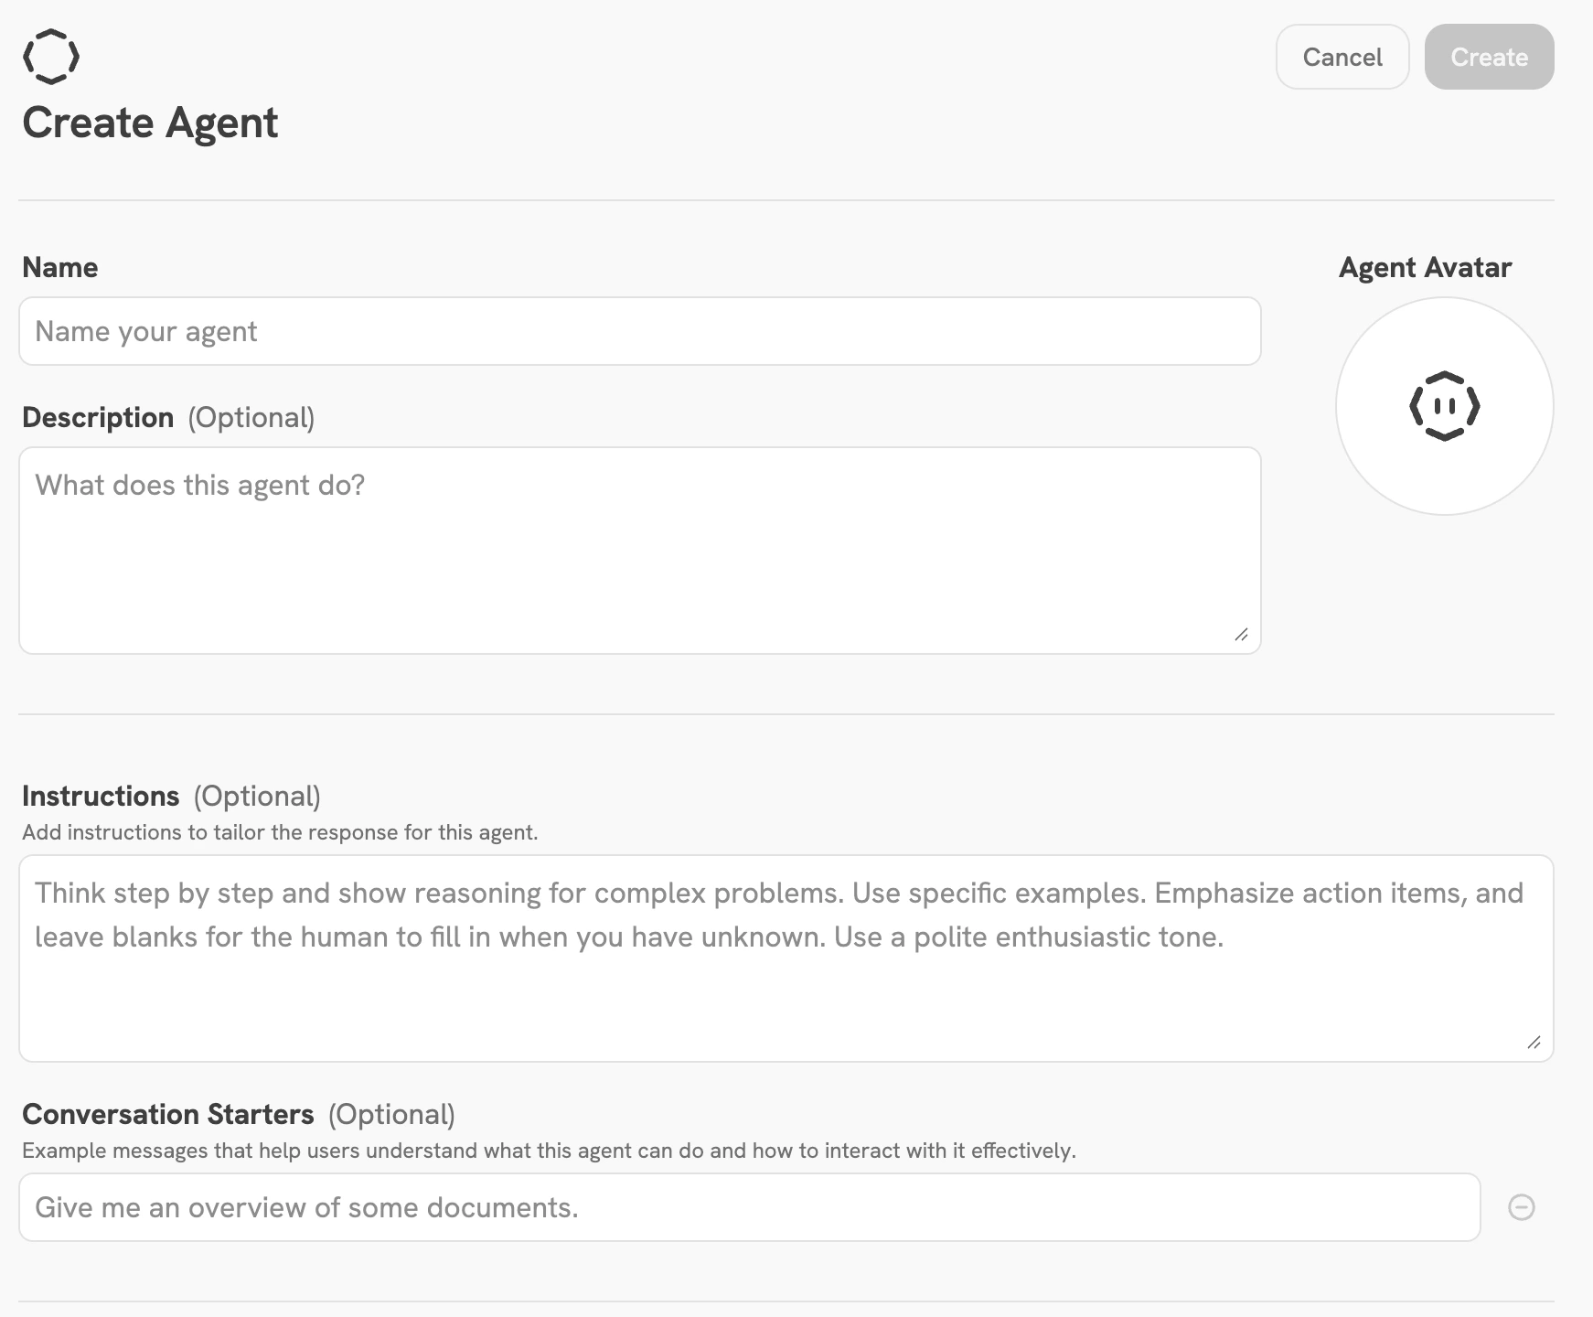Screen dimensions: 1593x1317
Task: Click the 'Conversation Starters (Optional)' heading
Action: click(x=240, y=1114)
